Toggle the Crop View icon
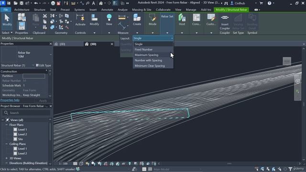Screen dimensions: 306x172 (x=106, y=163)
